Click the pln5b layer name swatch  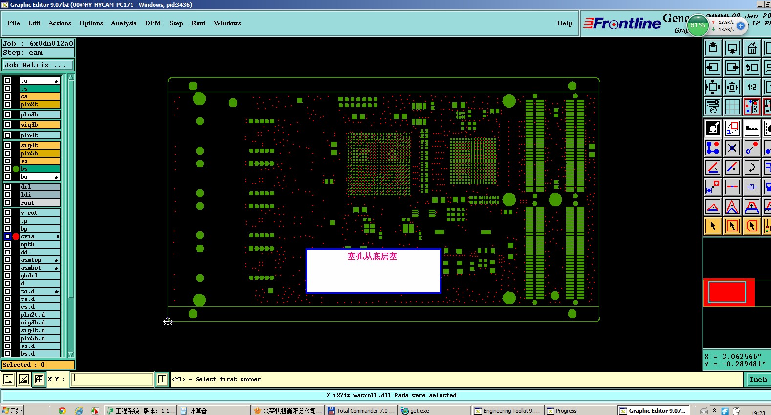(x=40, y=153)
